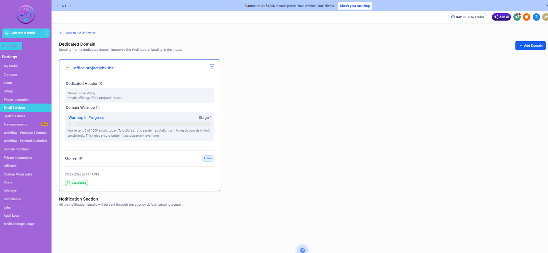
Task: Open the user avatar in top right
Action: [x=545, y=17]
